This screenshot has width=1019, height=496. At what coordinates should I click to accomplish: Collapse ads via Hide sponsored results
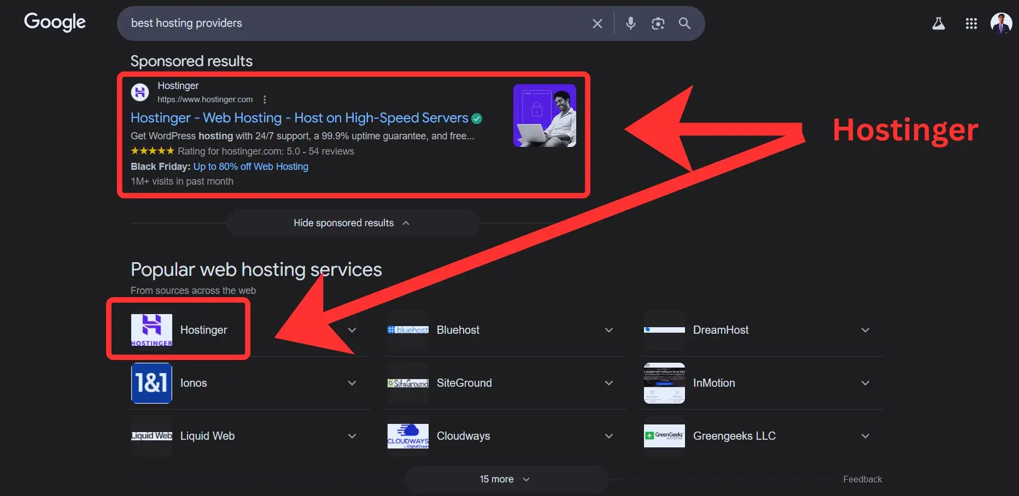coord(352,223)
